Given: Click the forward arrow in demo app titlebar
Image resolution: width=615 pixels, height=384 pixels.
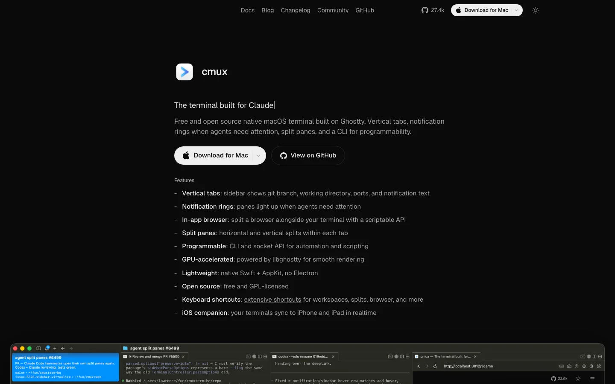Looking at the screenshot, I should [71, 348].
